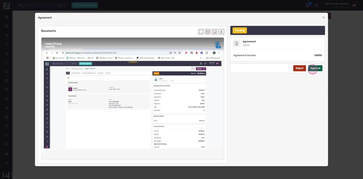Image resolution: width=363 pixels, height=179 pixels.
Task: Click the Finnoto logo in sidebar
Action: click(7, 6)
